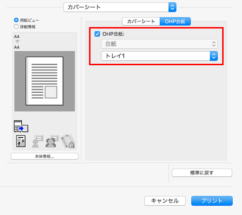Click the blue arrows of the カバーシート popup
Image resolution: width=242 pixels, height=215 pixels.
(172, 7)
